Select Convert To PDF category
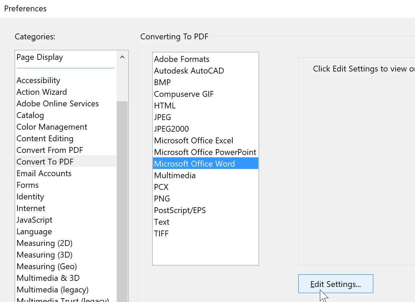 pos(66,161)
